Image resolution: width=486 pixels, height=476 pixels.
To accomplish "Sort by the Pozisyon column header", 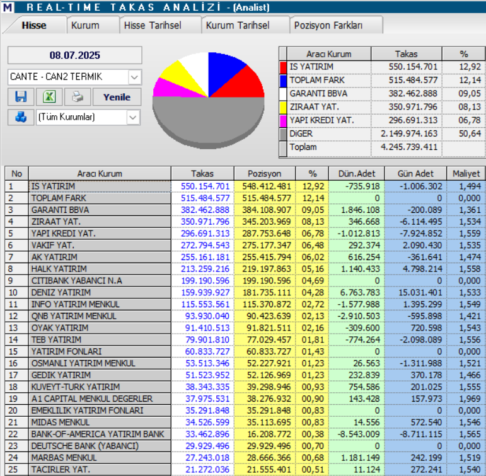I will tap(264, 173).
